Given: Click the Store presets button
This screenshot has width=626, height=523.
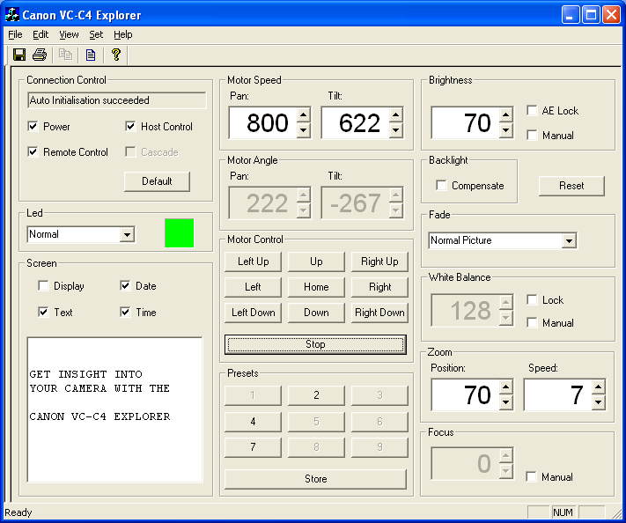Looking at the screenshot, I should point(315,479).
